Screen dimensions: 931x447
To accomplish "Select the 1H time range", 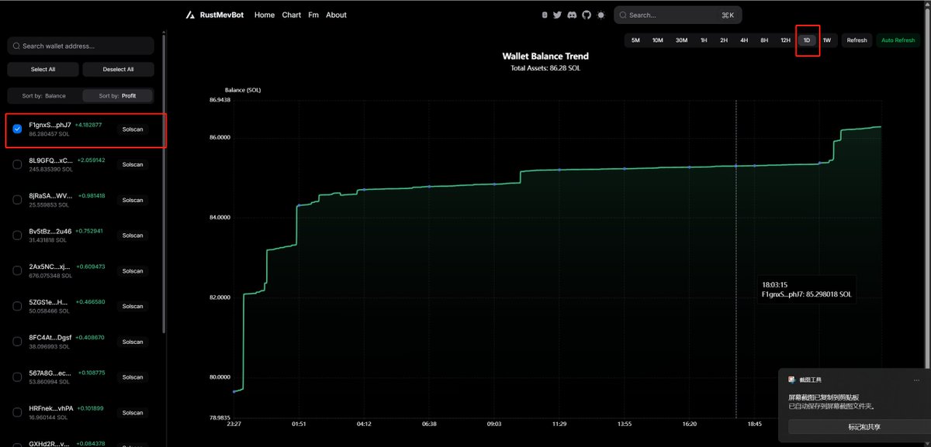I will tap(704, 40).
